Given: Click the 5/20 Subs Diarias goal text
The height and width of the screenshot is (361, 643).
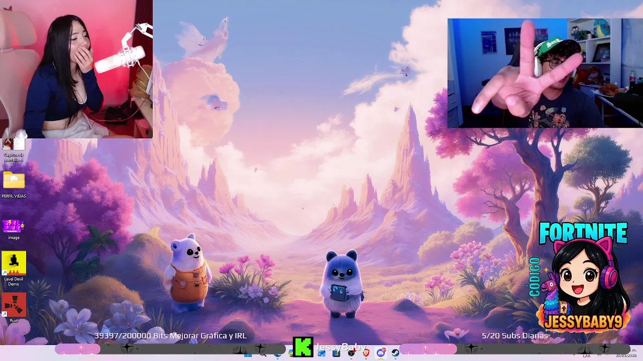Looking at the screenshot, I should [515, 335].
